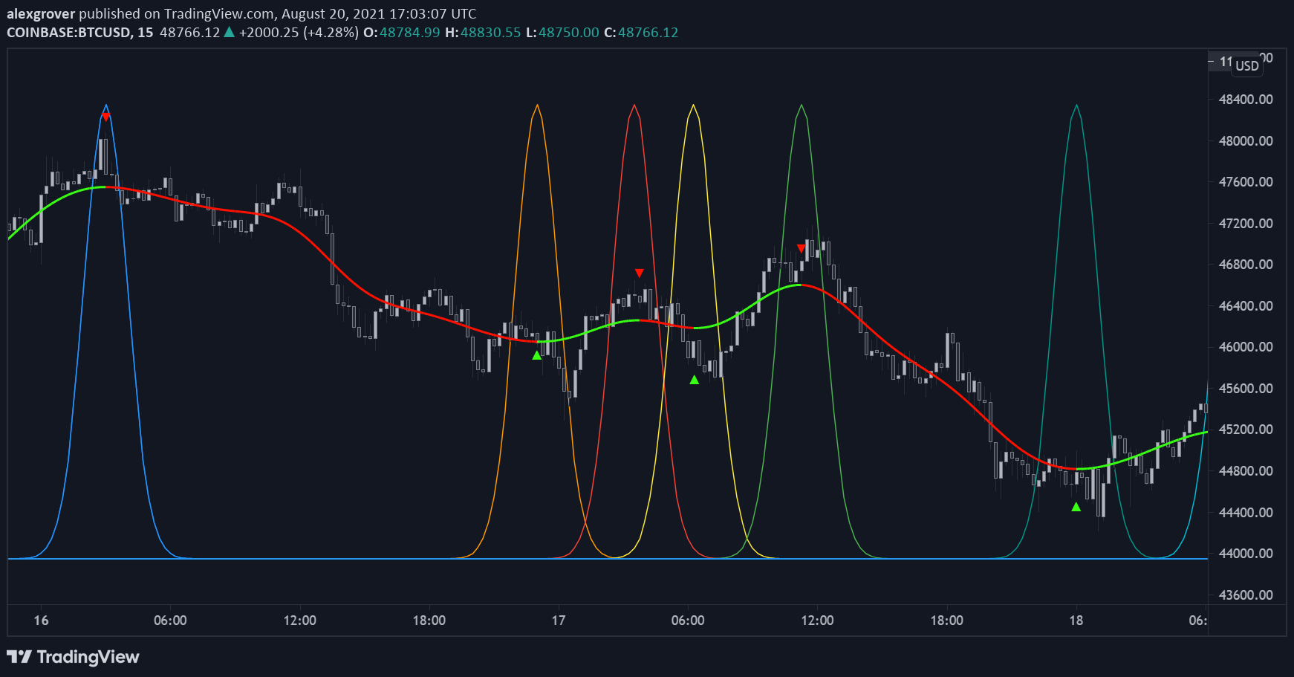The image size is (1294, 677).
Task: Click the 45600.00 price axis label
Action: pos(1246,389)
